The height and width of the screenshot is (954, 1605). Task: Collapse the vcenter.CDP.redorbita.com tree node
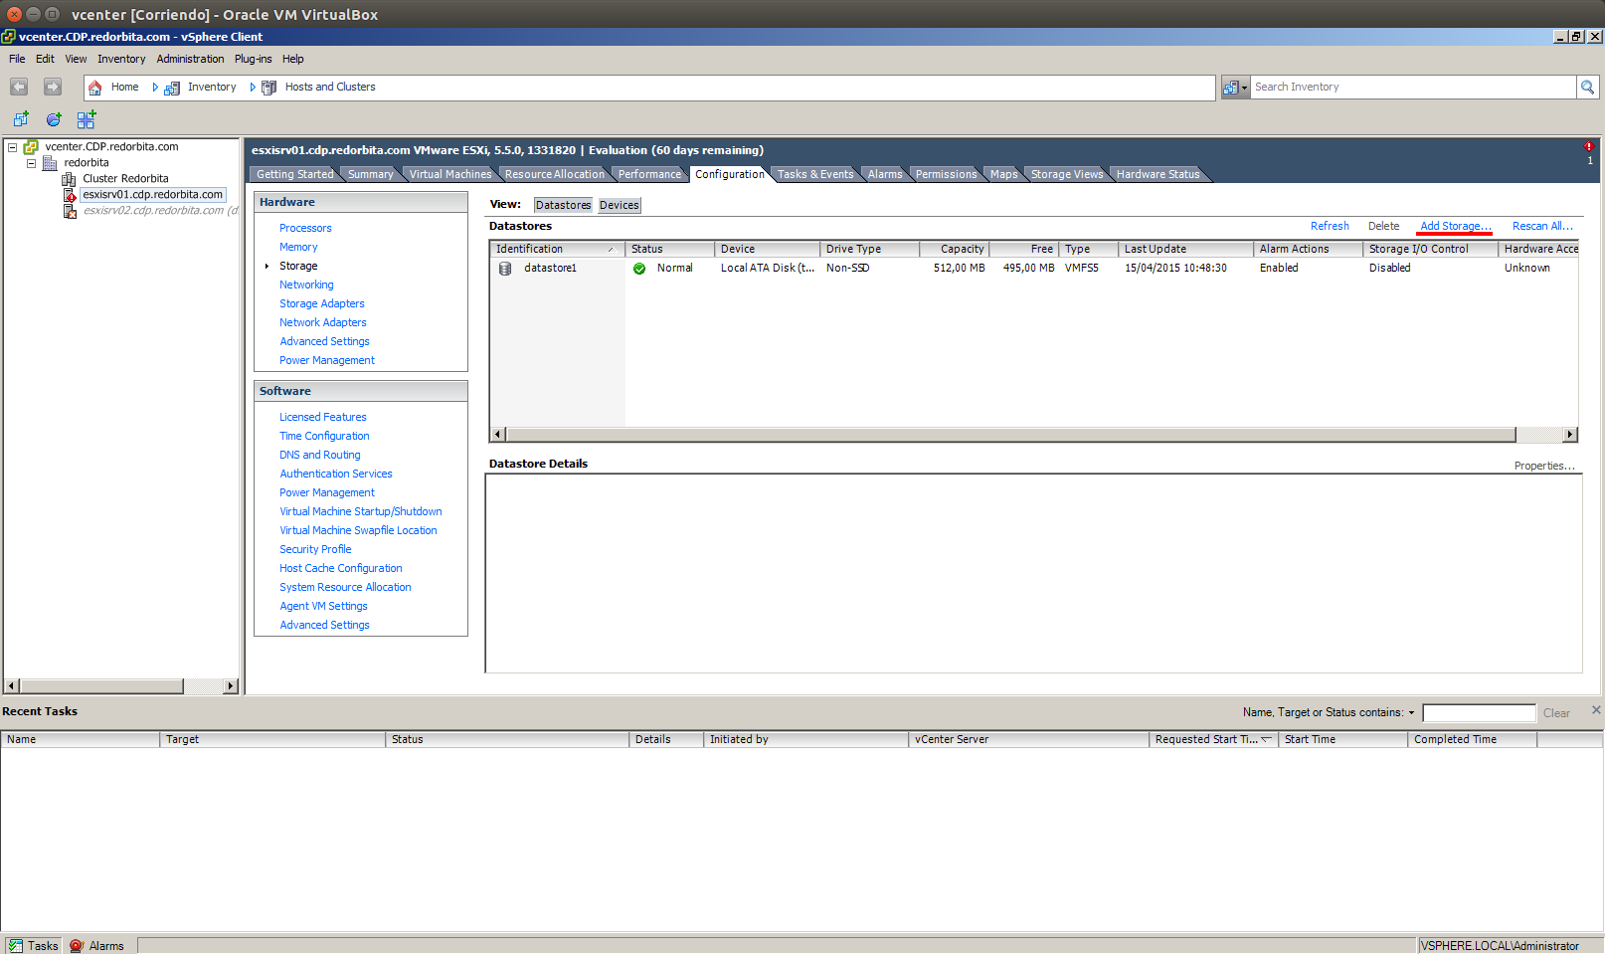pyautogui.click(x=13, y=147)
